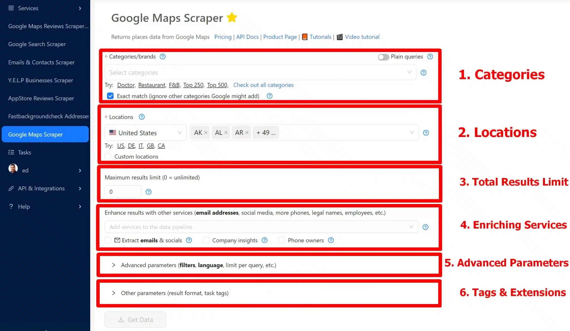This screenshot has height=331, width=570.
Task: Click help icon beside Locations label
Action: point(142,117)
